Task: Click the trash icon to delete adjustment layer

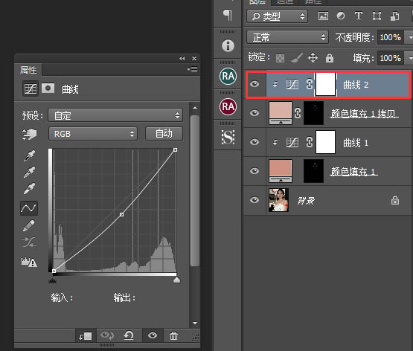Action: pyautogui.click(x=173, y=335)
